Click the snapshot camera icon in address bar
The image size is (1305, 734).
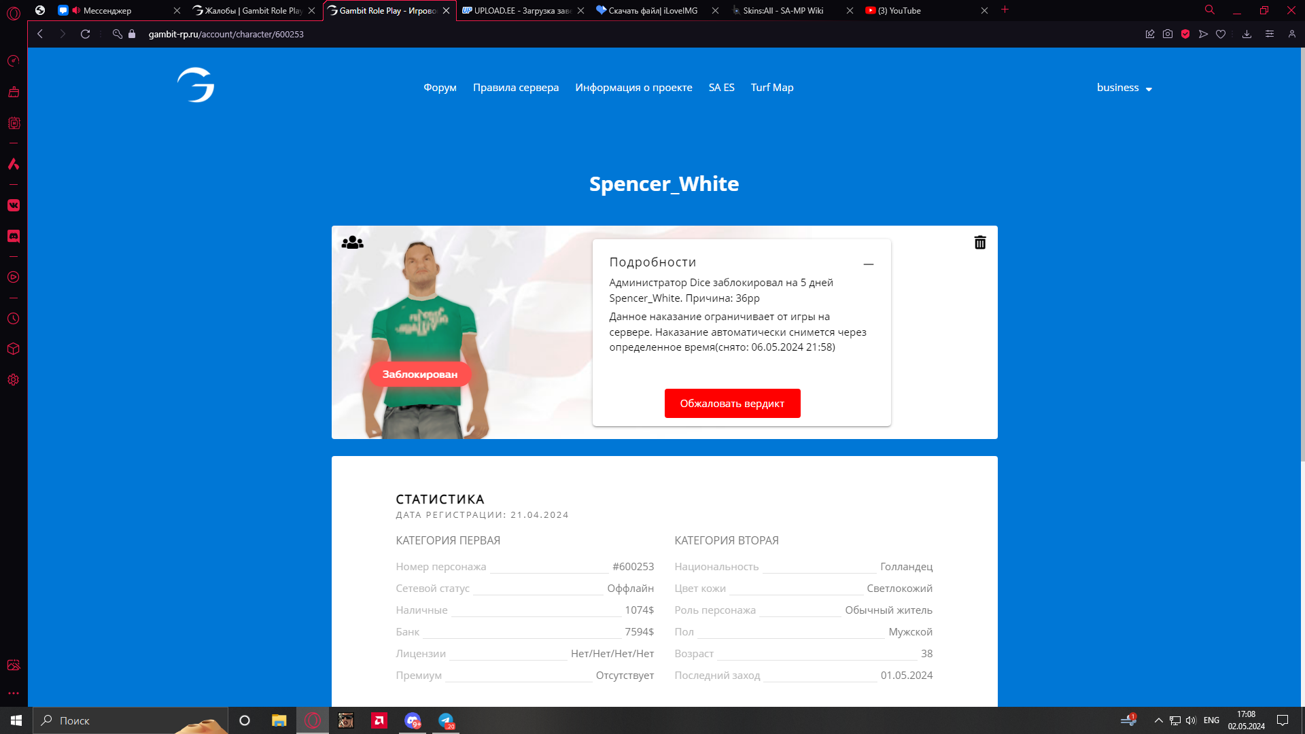(1168, 34)
